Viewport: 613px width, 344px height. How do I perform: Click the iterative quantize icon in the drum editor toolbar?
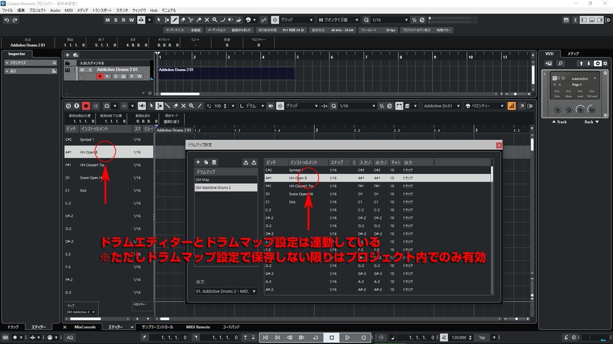[382, 106]
